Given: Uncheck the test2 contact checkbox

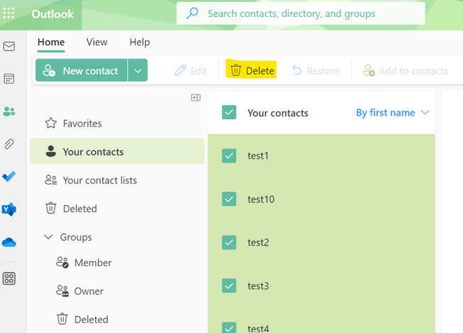Looking at the screenshot, I should click(229, 242).
